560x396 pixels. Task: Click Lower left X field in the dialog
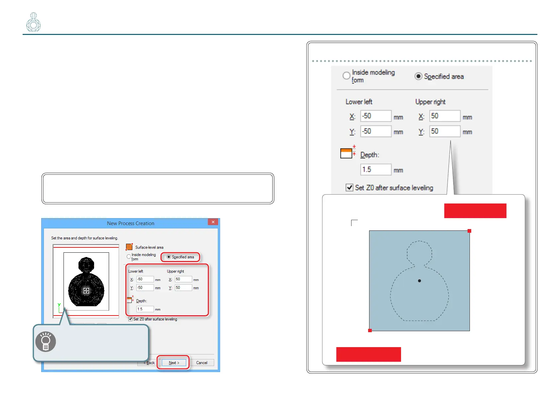point(145,279)
